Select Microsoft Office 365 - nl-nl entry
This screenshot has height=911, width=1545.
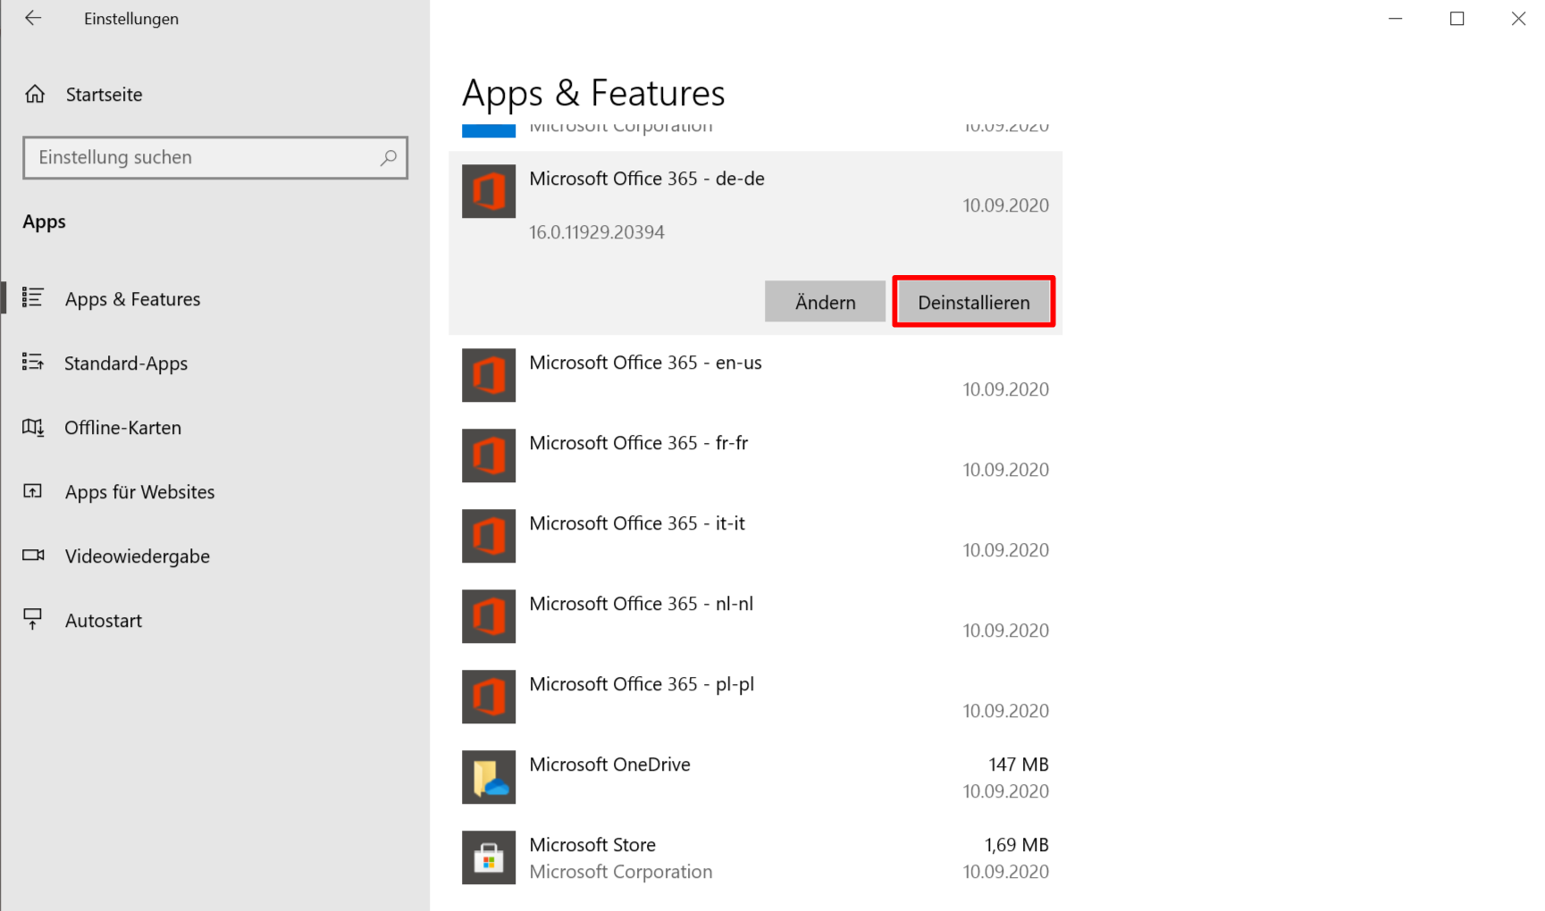tap(755, 616)
